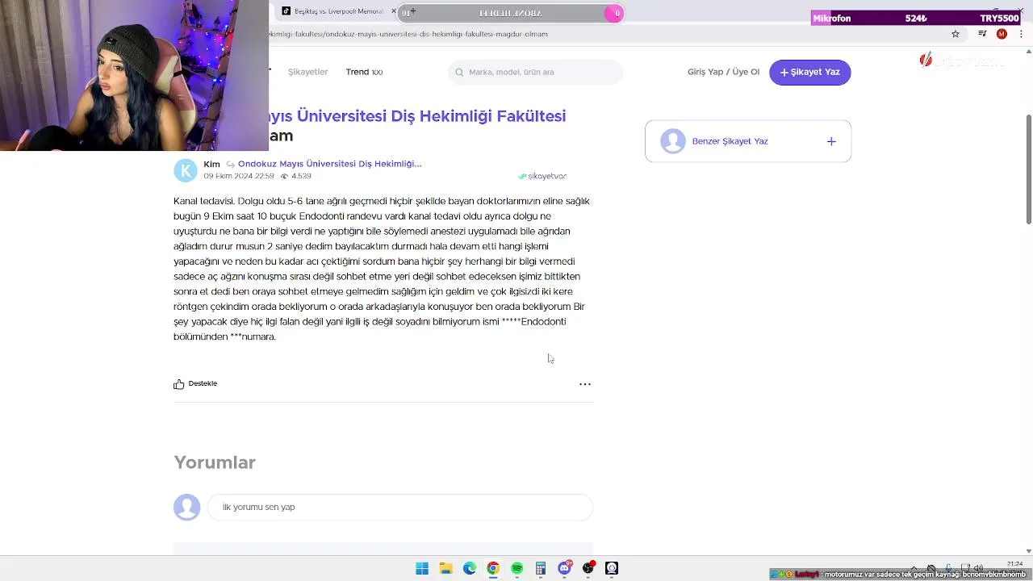The height and width of the screenshot is (581, 1033).
Task: Open Discord from the taskbar
Action: pos(565,568)
